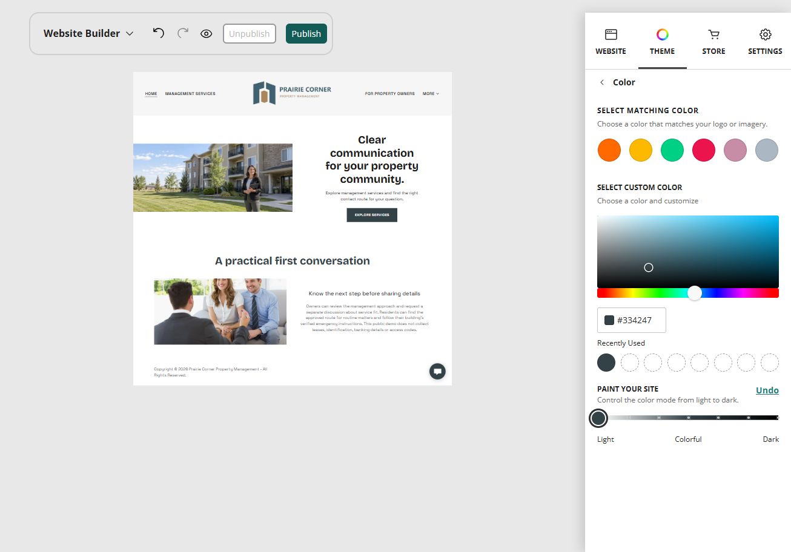The image size is (791, 552).
Task: Click the Undo link under Paint Your Site
Action: (x=767, y=390)
